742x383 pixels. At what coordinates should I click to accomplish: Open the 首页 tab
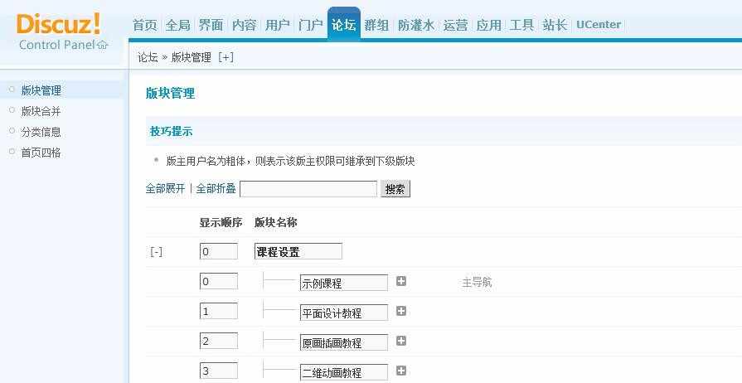pyautogui.click(x=145, y=25)
